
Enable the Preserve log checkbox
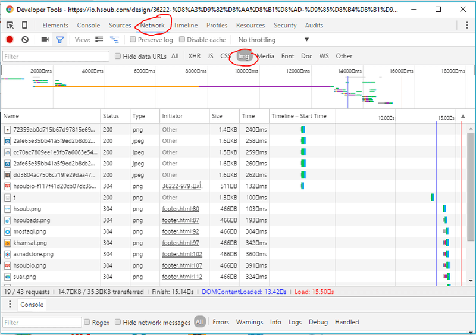coord(133,39)
